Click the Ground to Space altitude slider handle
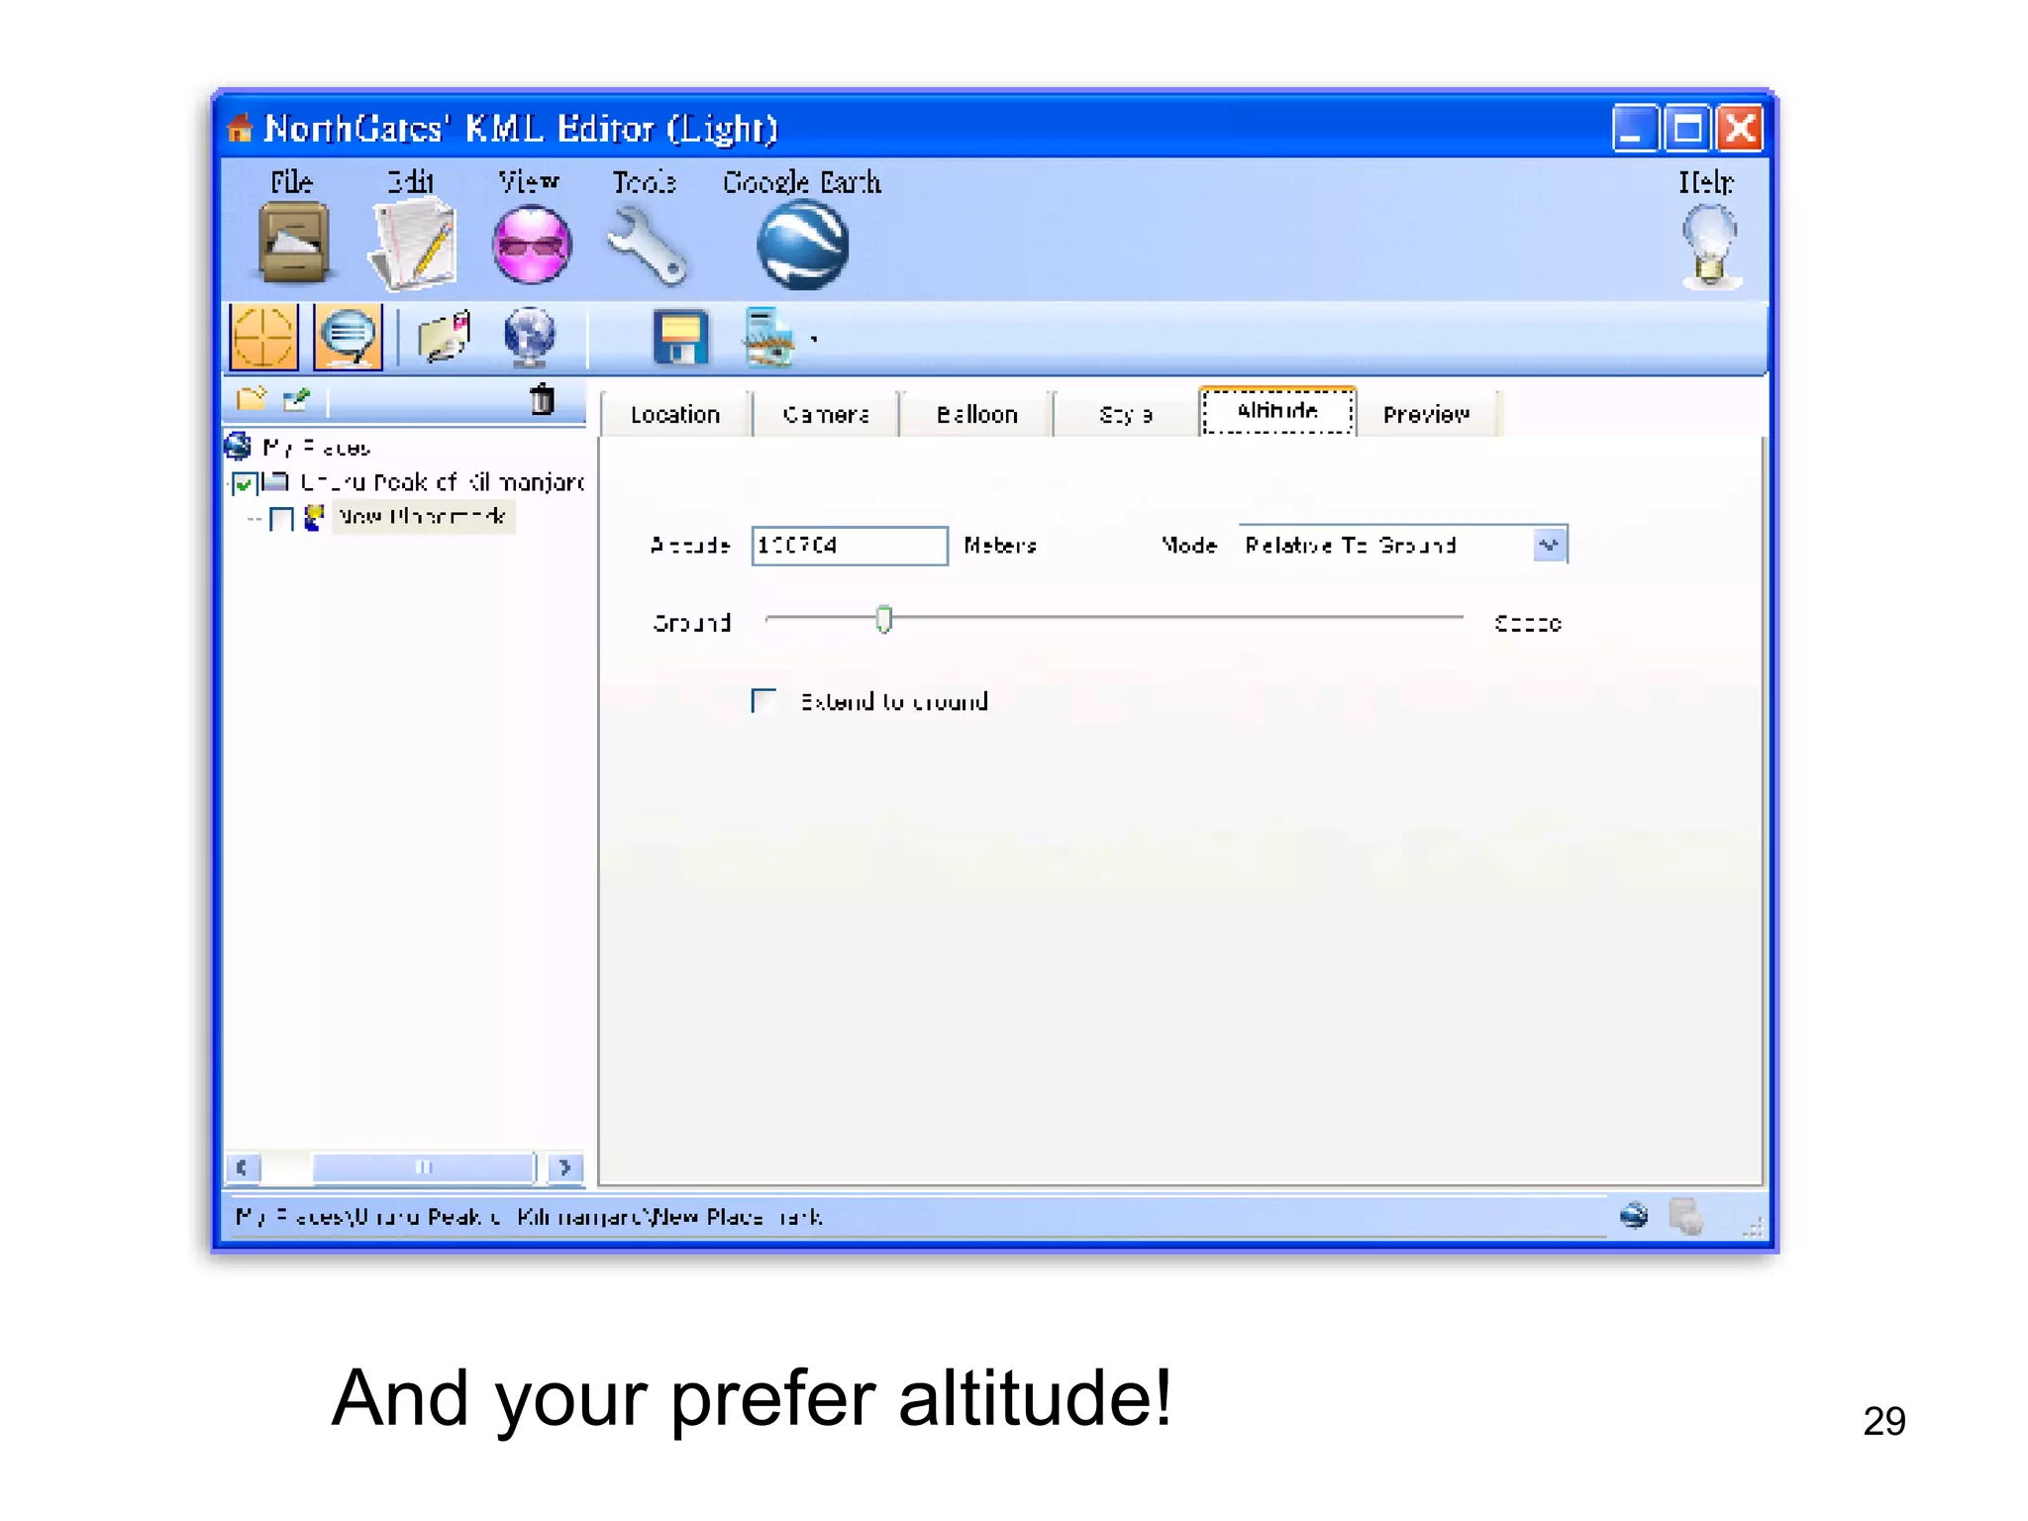This screenshot has height=1521, width=2028. pos(884,620)
